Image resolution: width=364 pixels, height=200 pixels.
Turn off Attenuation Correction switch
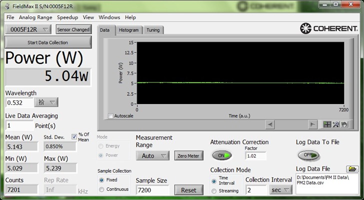[222, 155]
